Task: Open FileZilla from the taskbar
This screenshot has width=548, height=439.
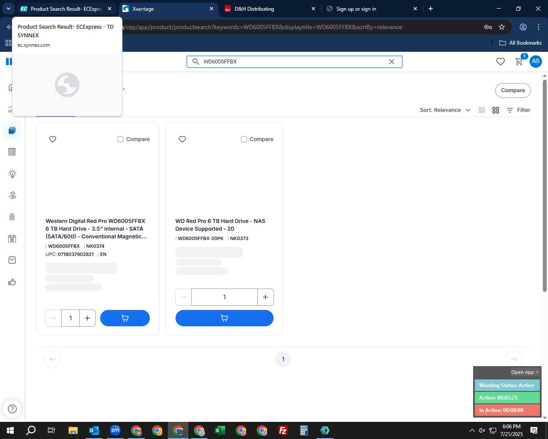Action: click(283, 430)
